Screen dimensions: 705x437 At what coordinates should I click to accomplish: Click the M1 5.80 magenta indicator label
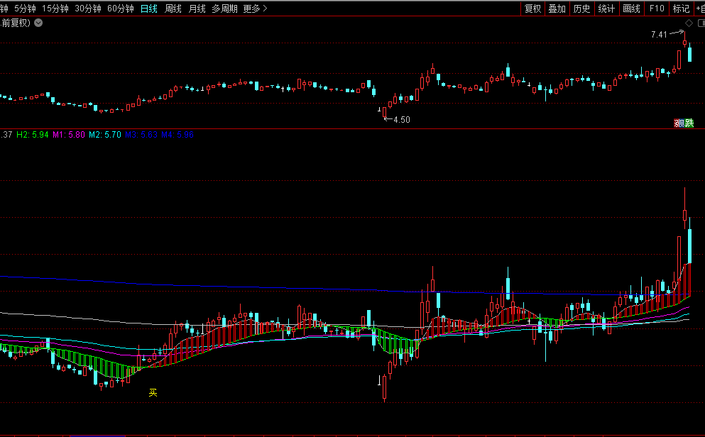pyautogui.click(x=69, y=134)
